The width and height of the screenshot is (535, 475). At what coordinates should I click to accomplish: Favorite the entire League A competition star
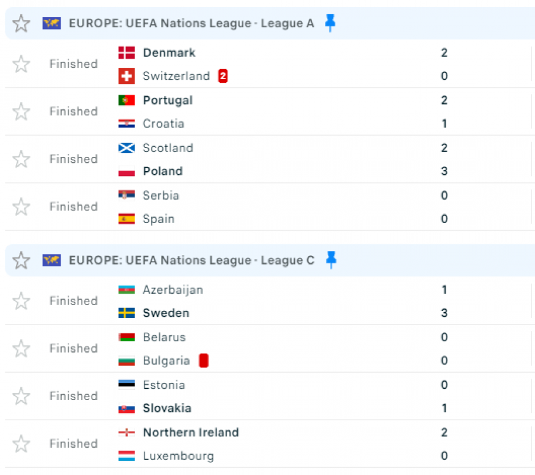tap(21, 24)
